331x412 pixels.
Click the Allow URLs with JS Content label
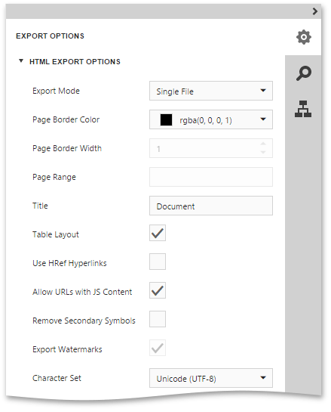click(x=82, y=292)
